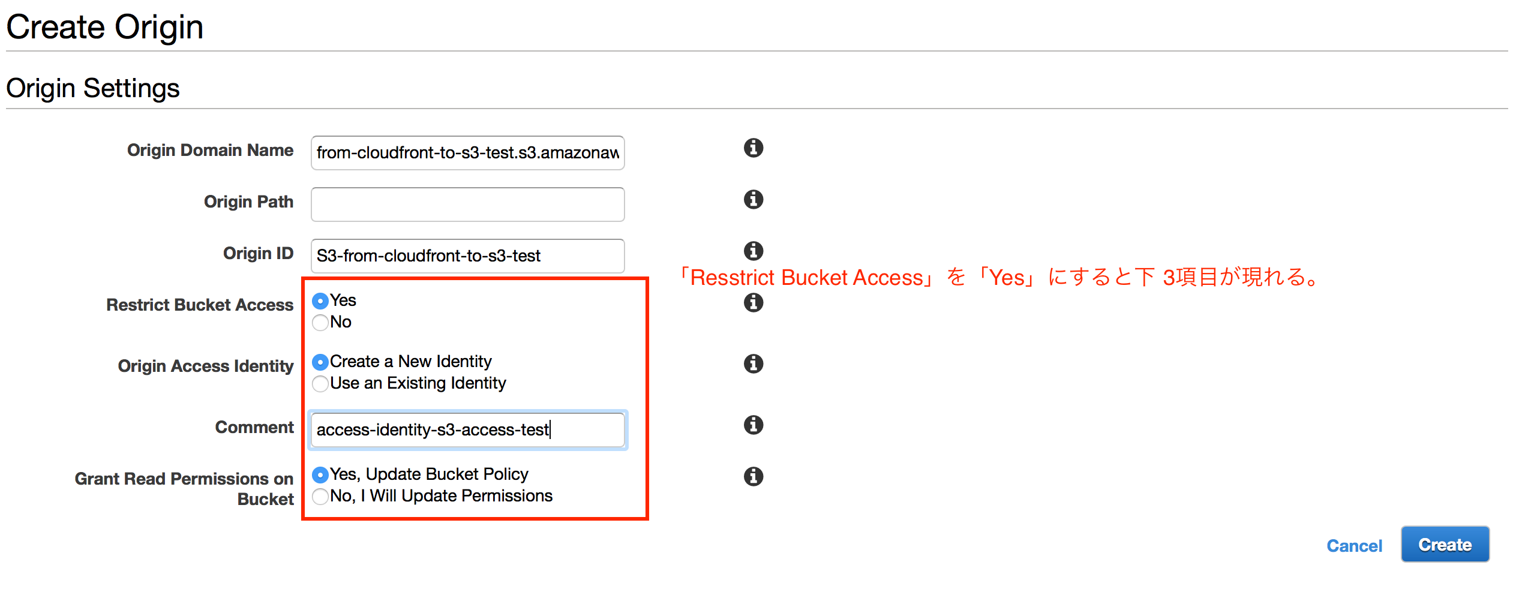This screenshot has height=589, width=1513.
Task: Click the Origin Settings heading
Action: pyautogui.click(x=93, y=88)
